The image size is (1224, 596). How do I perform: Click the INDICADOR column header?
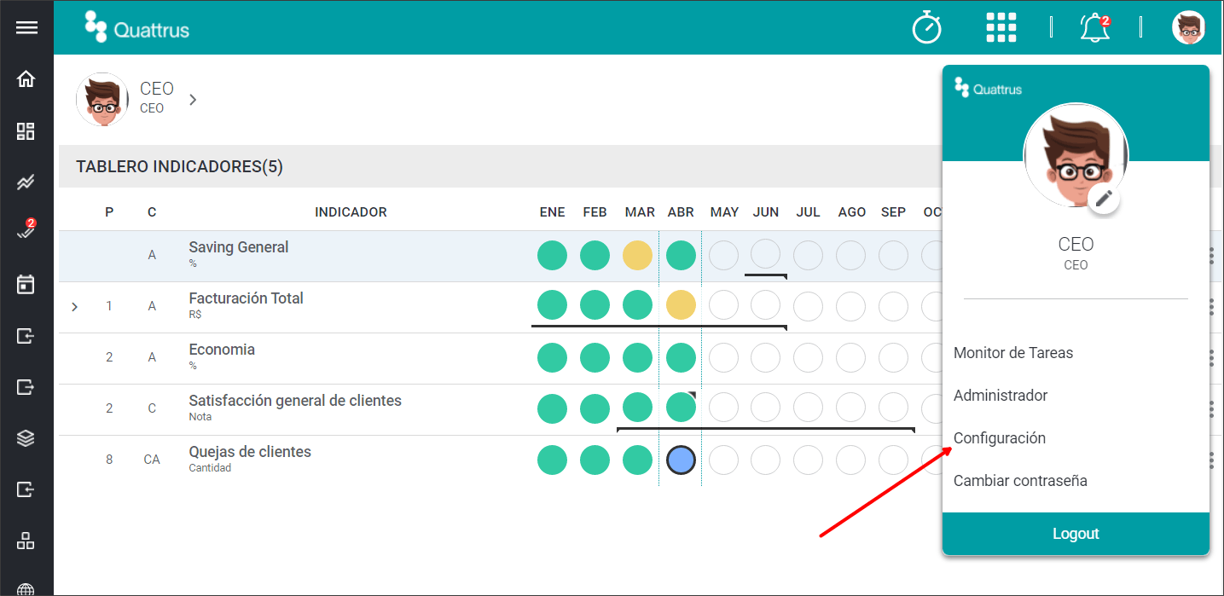[351, 212]
